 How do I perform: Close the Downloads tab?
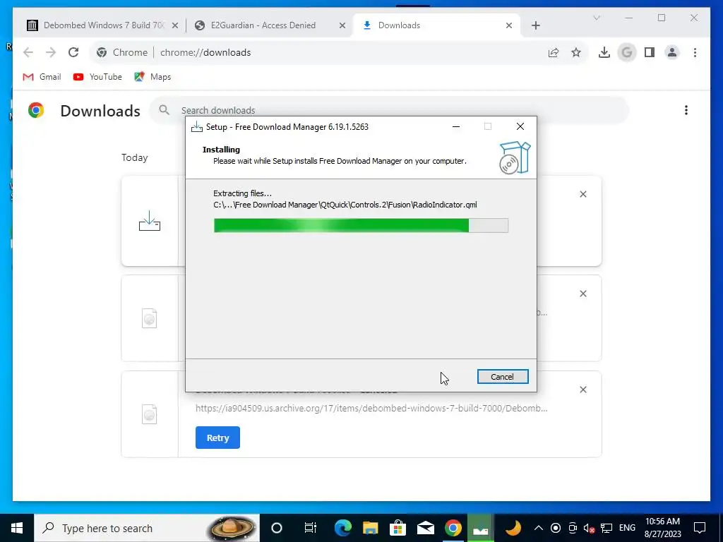(x=508, y=26)
